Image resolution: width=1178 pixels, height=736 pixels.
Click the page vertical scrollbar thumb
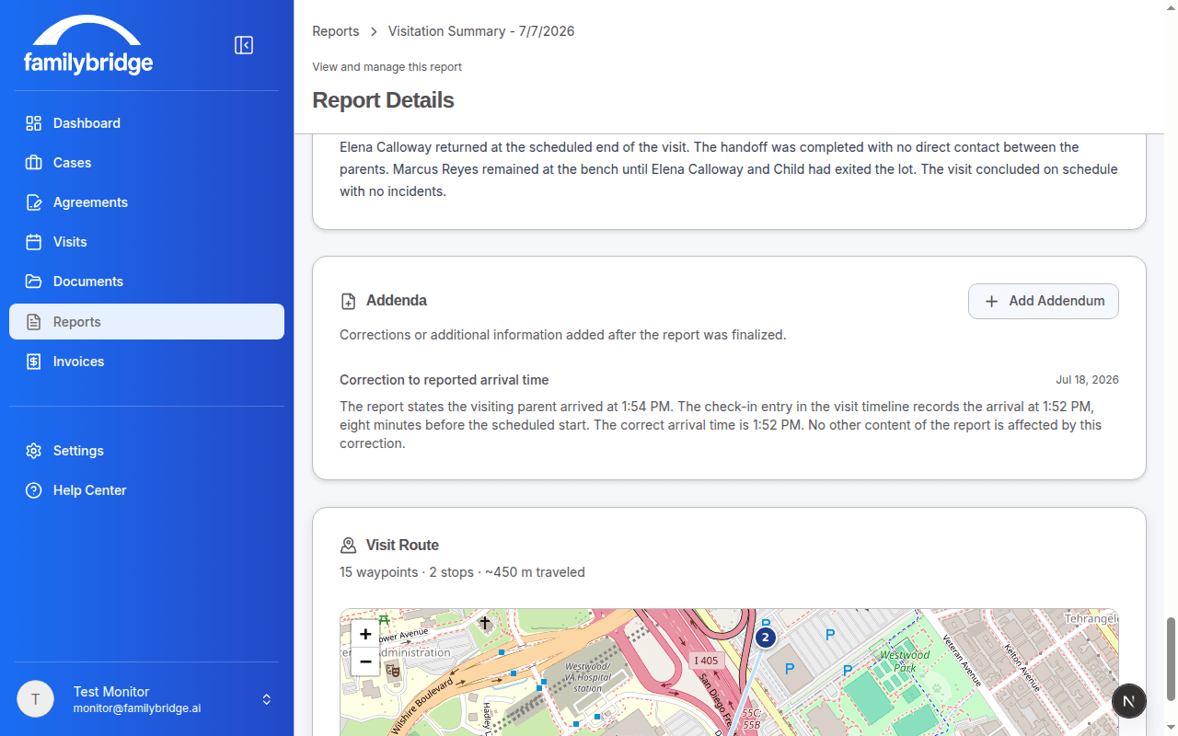pos(1172,659)
